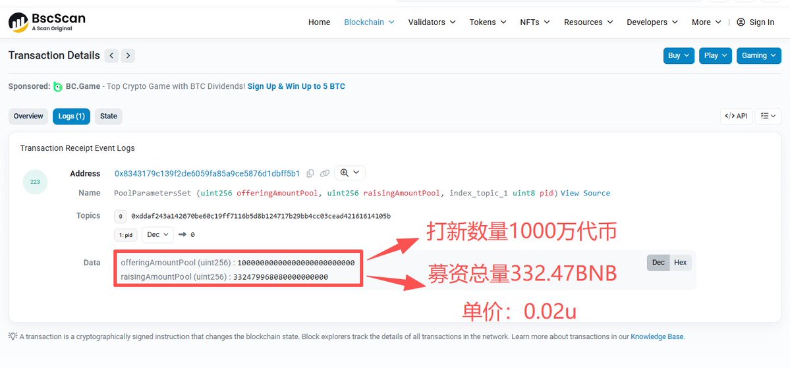Click the BscScan logo

click(x=47, y=22)
